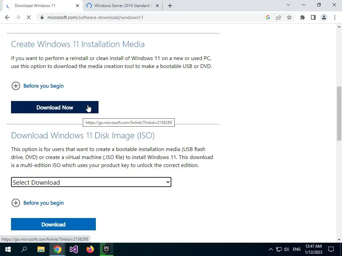This screenshot has width=342, height=256.
Task: Click Create Windows 11 Installation Media heading
Action: tap(78, 44)
